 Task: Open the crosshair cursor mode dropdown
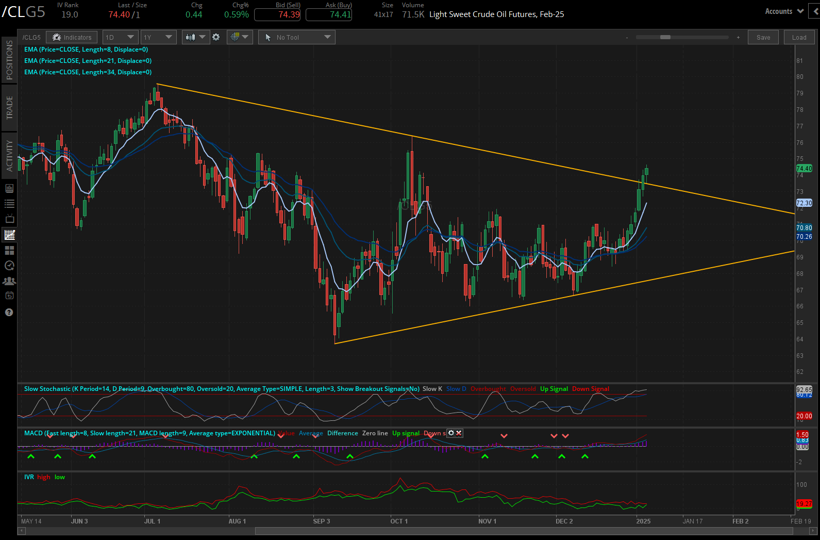[x=239, y=37]
